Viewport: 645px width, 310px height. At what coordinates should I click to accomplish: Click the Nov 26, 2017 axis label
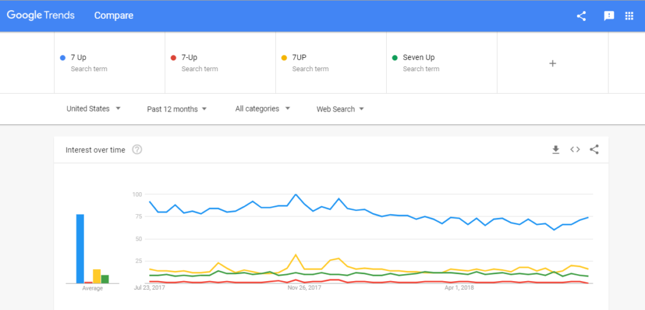point(304,288)
